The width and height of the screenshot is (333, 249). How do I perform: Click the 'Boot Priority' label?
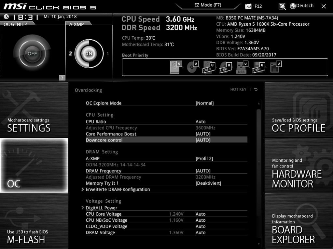pos(135,55)
